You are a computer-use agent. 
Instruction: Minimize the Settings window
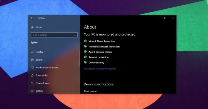[158, 18]
